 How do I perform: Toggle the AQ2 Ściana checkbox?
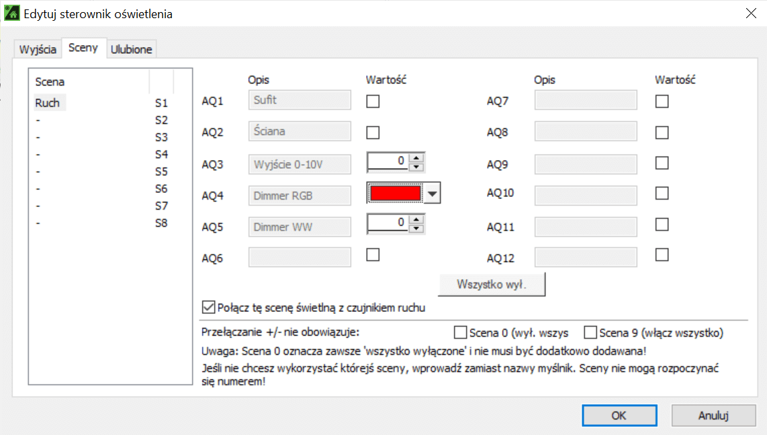tap(373, 132)
